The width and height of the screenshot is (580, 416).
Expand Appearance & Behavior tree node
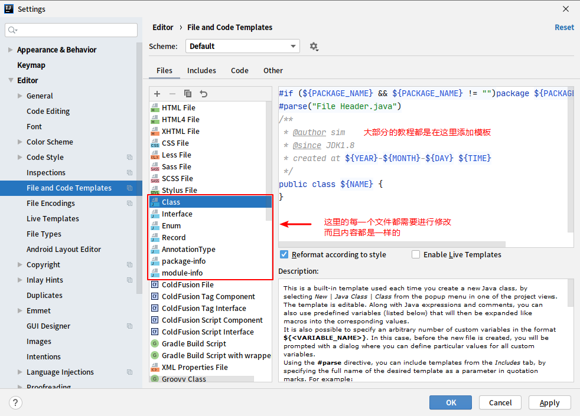pyautogui.click(x=10, y=50)
